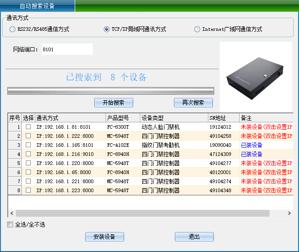Click the scroll right arrow of table

tap(289, 213)
